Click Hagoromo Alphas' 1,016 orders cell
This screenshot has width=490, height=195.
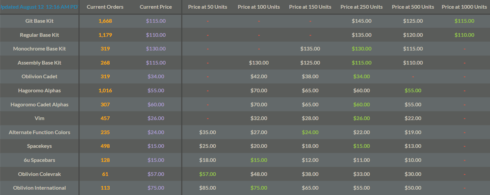(x=105, y=91)
